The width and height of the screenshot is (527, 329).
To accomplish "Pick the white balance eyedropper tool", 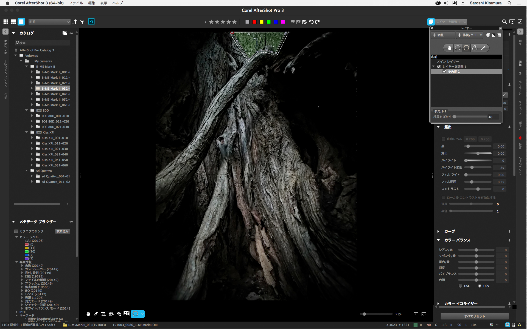I will [96, 314].
